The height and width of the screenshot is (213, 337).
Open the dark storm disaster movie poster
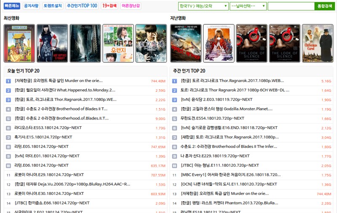(86, 43)
